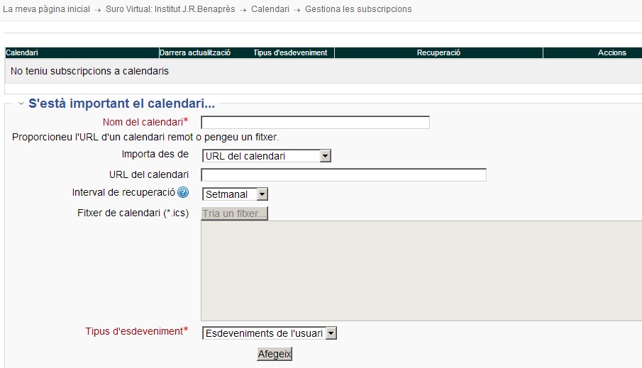Viewport: 642px width, 368px height.
Task: Open the Tipus d'esdeveniment dropdown
Action: [270, 333]
